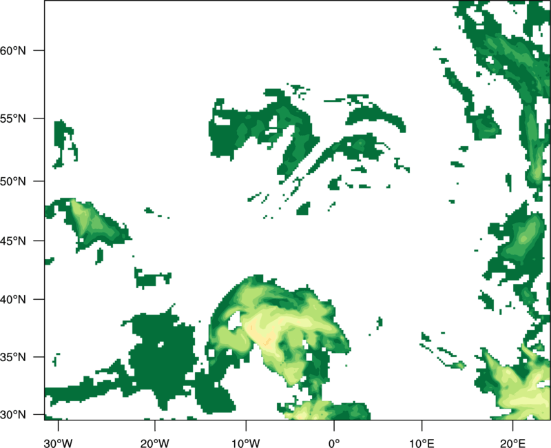Click the 30°N latitude label
The image size is (551, 448).
[13, 415]
